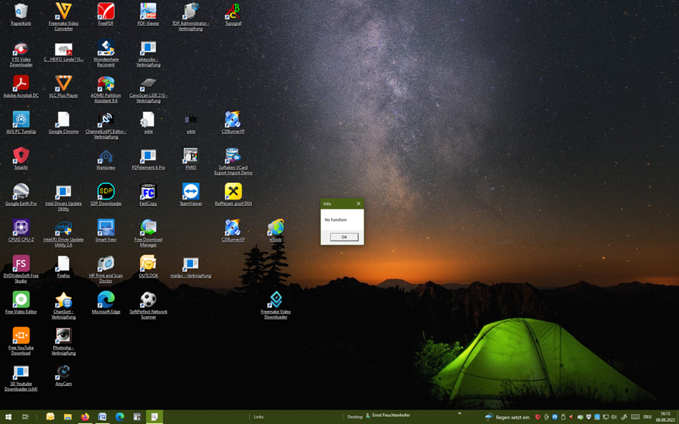Click the PDF-Viewer desktop icon
679x424 pixels.
point(148,14)
